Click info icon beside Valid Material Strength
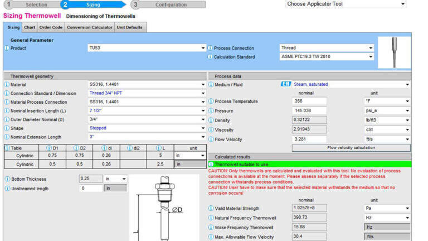The image size is (428, 241). 211,209
